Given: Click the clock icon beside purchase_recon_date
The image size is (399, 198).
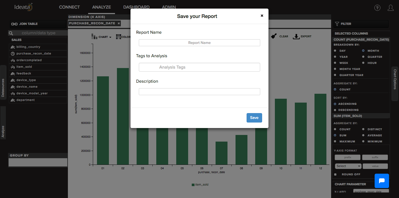Looking at the screenshot, I should 13,54.
